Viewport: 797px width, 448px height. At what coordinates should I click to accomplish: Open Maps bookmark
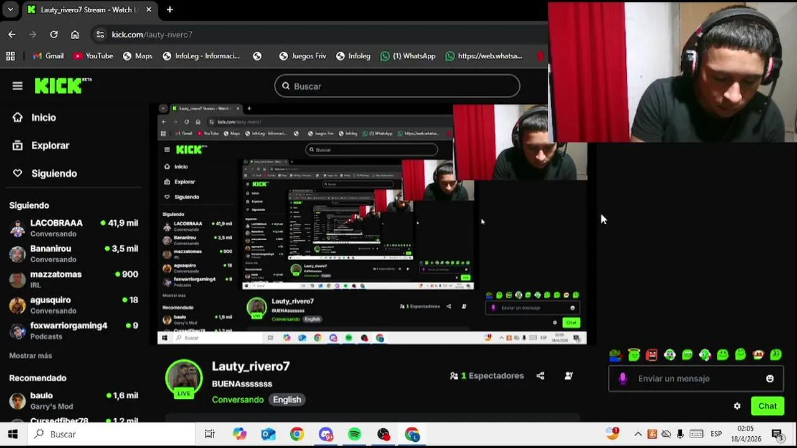(138, 56)
